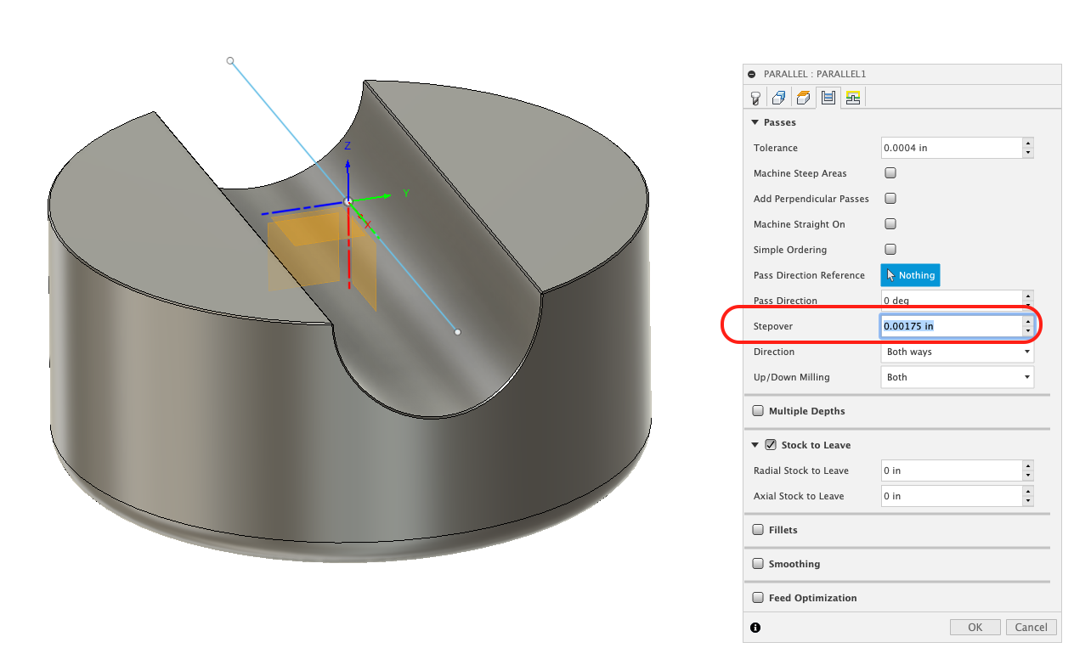
Task: Decrease Stepover using the down stepper arrow
Action: point(1028,331)
